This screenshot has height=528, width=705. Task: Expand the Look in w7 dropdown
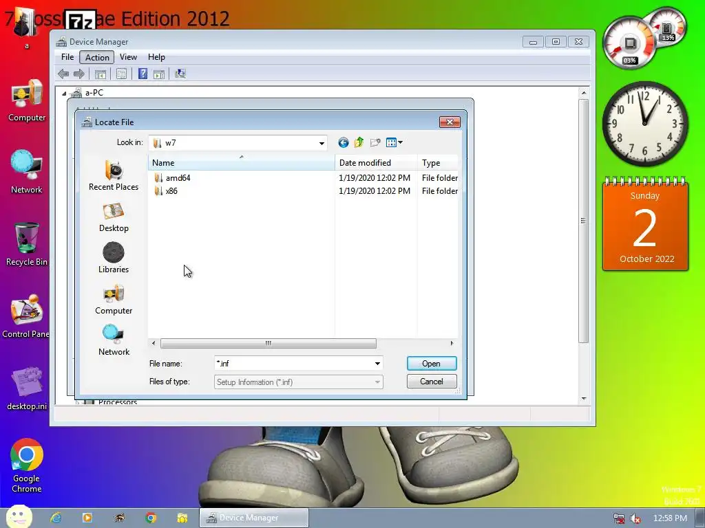click(x=322, y=143)
